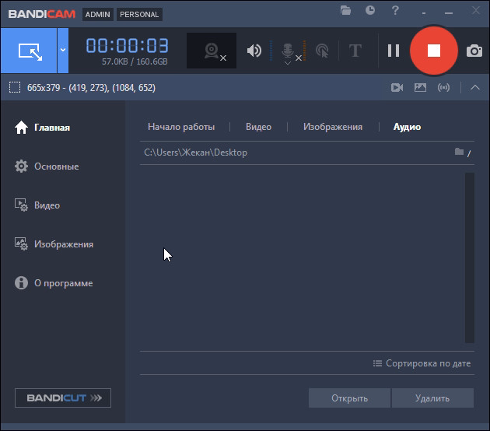The width and height of the screenshot is (490, 431).
Task: Pause the current recording
Action: point(394,51)
